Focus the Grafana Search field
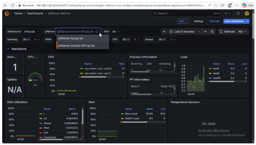 click(x=187, y=13)
